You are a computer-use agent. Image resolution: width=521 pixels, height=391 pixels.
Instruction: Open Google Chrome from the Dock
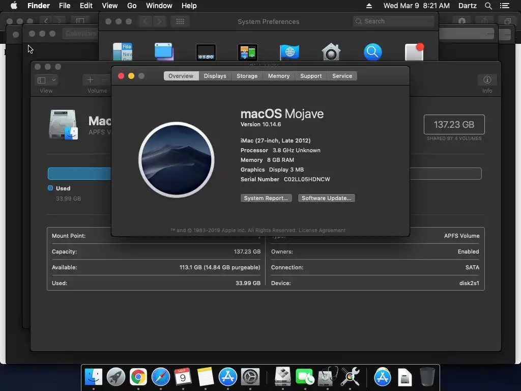pos(138,377)
